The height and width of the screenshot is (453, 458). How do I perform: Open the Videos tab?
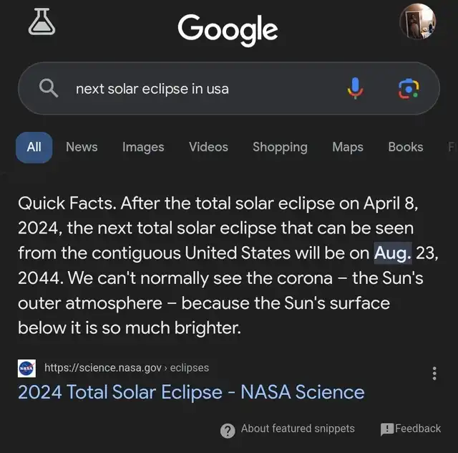pyautogui.click(x=208, y=147)
